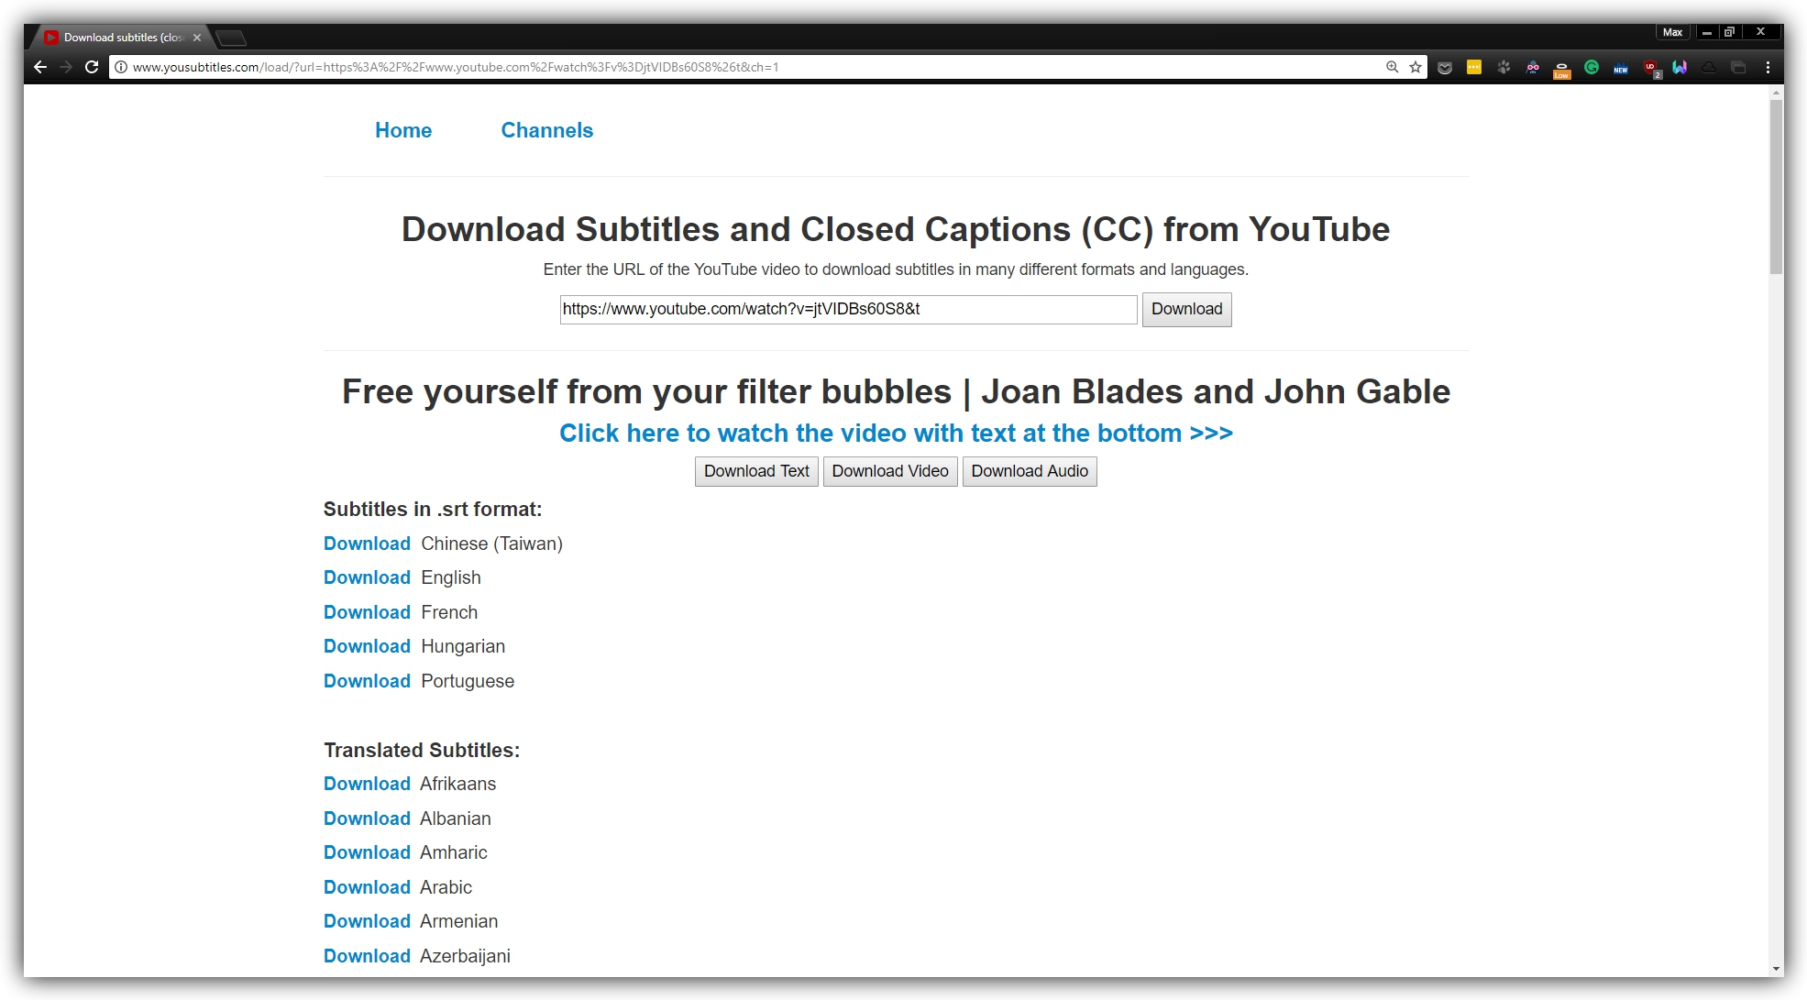Download English srt subtitles
The width and height of the screenshot is (1807, 1000).
[367, 577]
